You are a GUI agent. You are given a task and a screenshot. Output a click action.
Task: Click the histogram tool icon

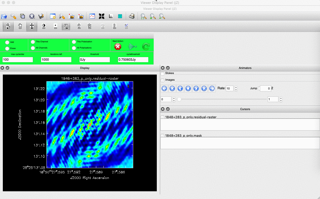[x=111, y=16]
